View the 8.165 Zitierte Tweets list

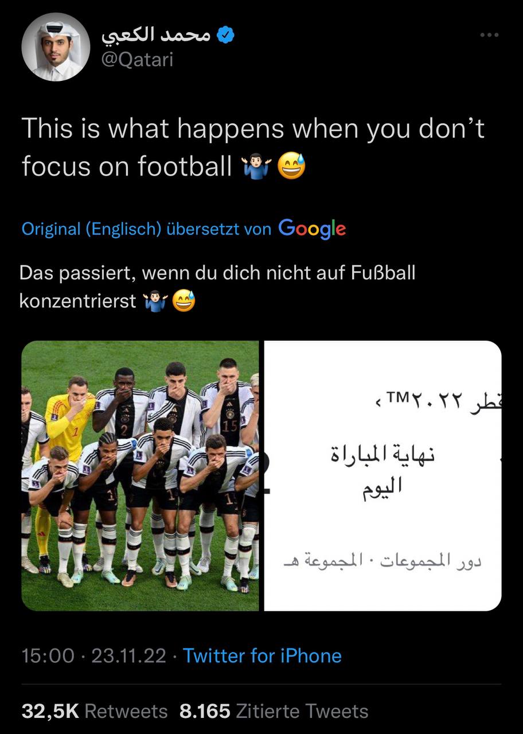point(274,711)
